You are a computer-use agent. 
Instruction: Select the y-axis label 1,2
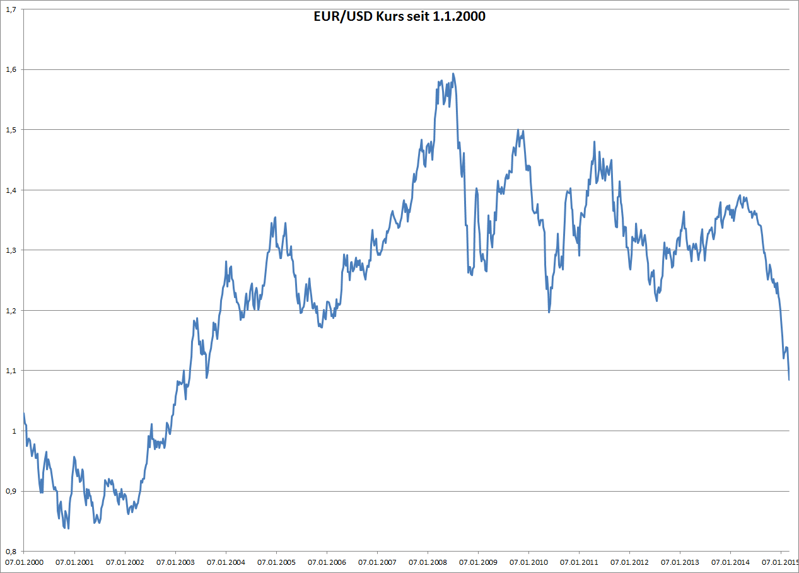(x=11, y=310)
